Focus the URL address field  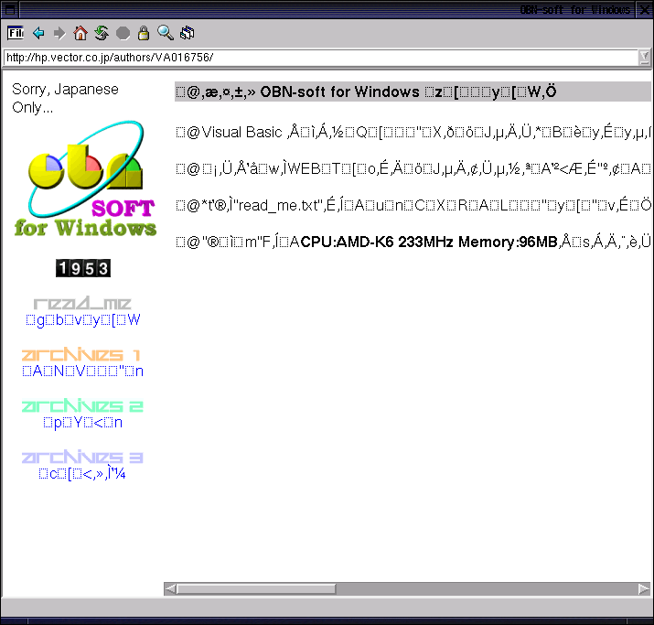(320, 58)
